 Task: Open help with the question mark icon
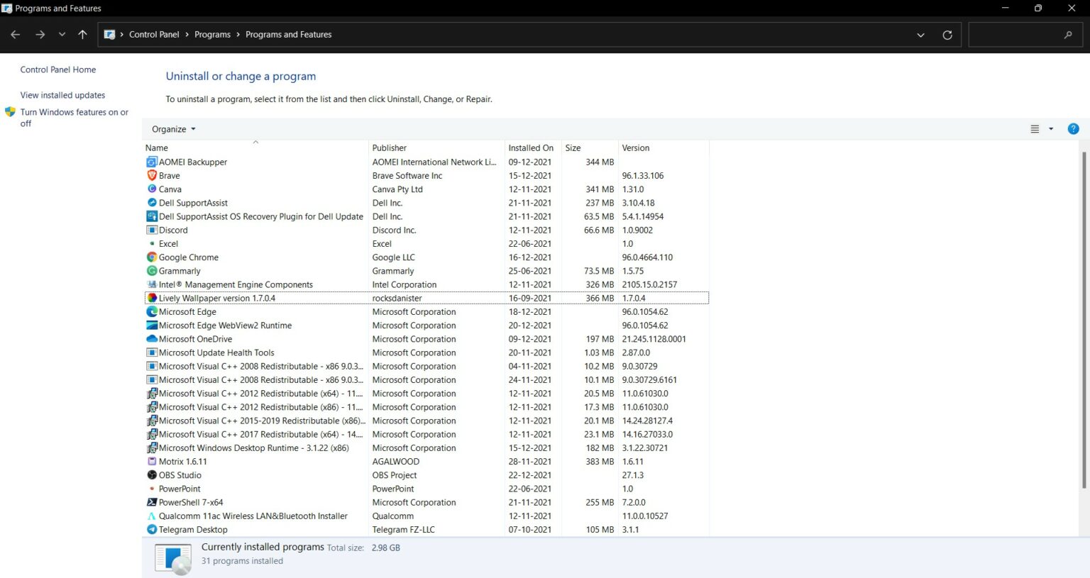(x=1073, y=129)
